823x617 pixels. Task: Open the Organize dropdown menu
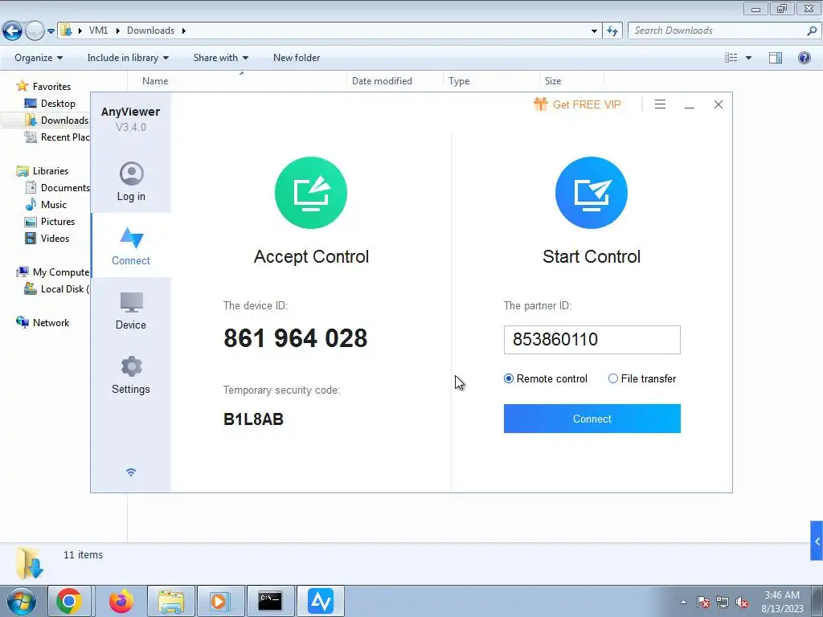pyautogui.click(x=39, y=58)
